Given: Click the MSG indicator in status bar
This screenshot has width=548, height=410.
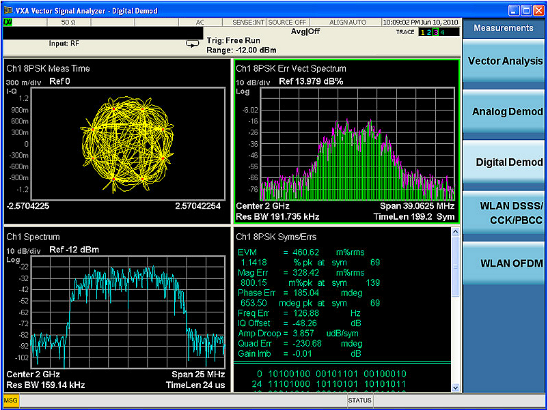Looking at the screenshot, I should (11, 400).
